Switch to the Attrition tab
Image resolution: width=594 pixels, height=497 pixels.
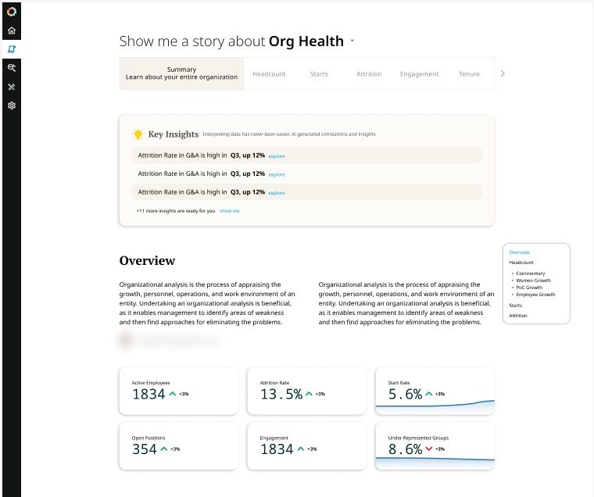[x=369, y=74]
